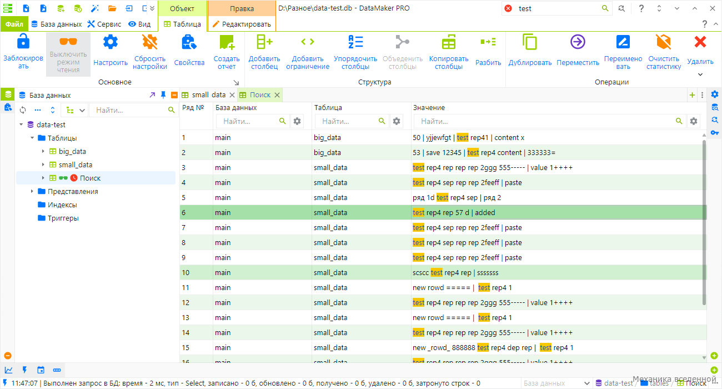Click data-test breadcrumb in status bar
This screenshot has height=389, width=722.
pyautogui.click(x=614, y=383)
